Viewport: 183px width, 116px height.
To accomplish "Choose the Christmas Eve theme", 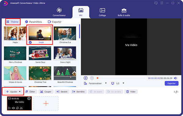I will point(65,33).
